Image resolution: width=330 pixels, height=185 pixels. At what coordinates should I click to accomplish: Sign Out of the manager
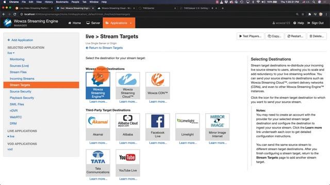316,23
